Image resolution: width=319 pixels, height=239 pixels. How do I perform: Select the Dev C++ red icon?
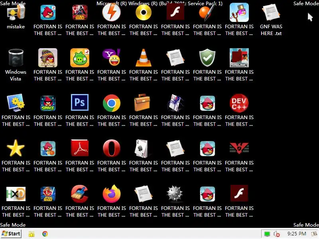pos(239,103)
